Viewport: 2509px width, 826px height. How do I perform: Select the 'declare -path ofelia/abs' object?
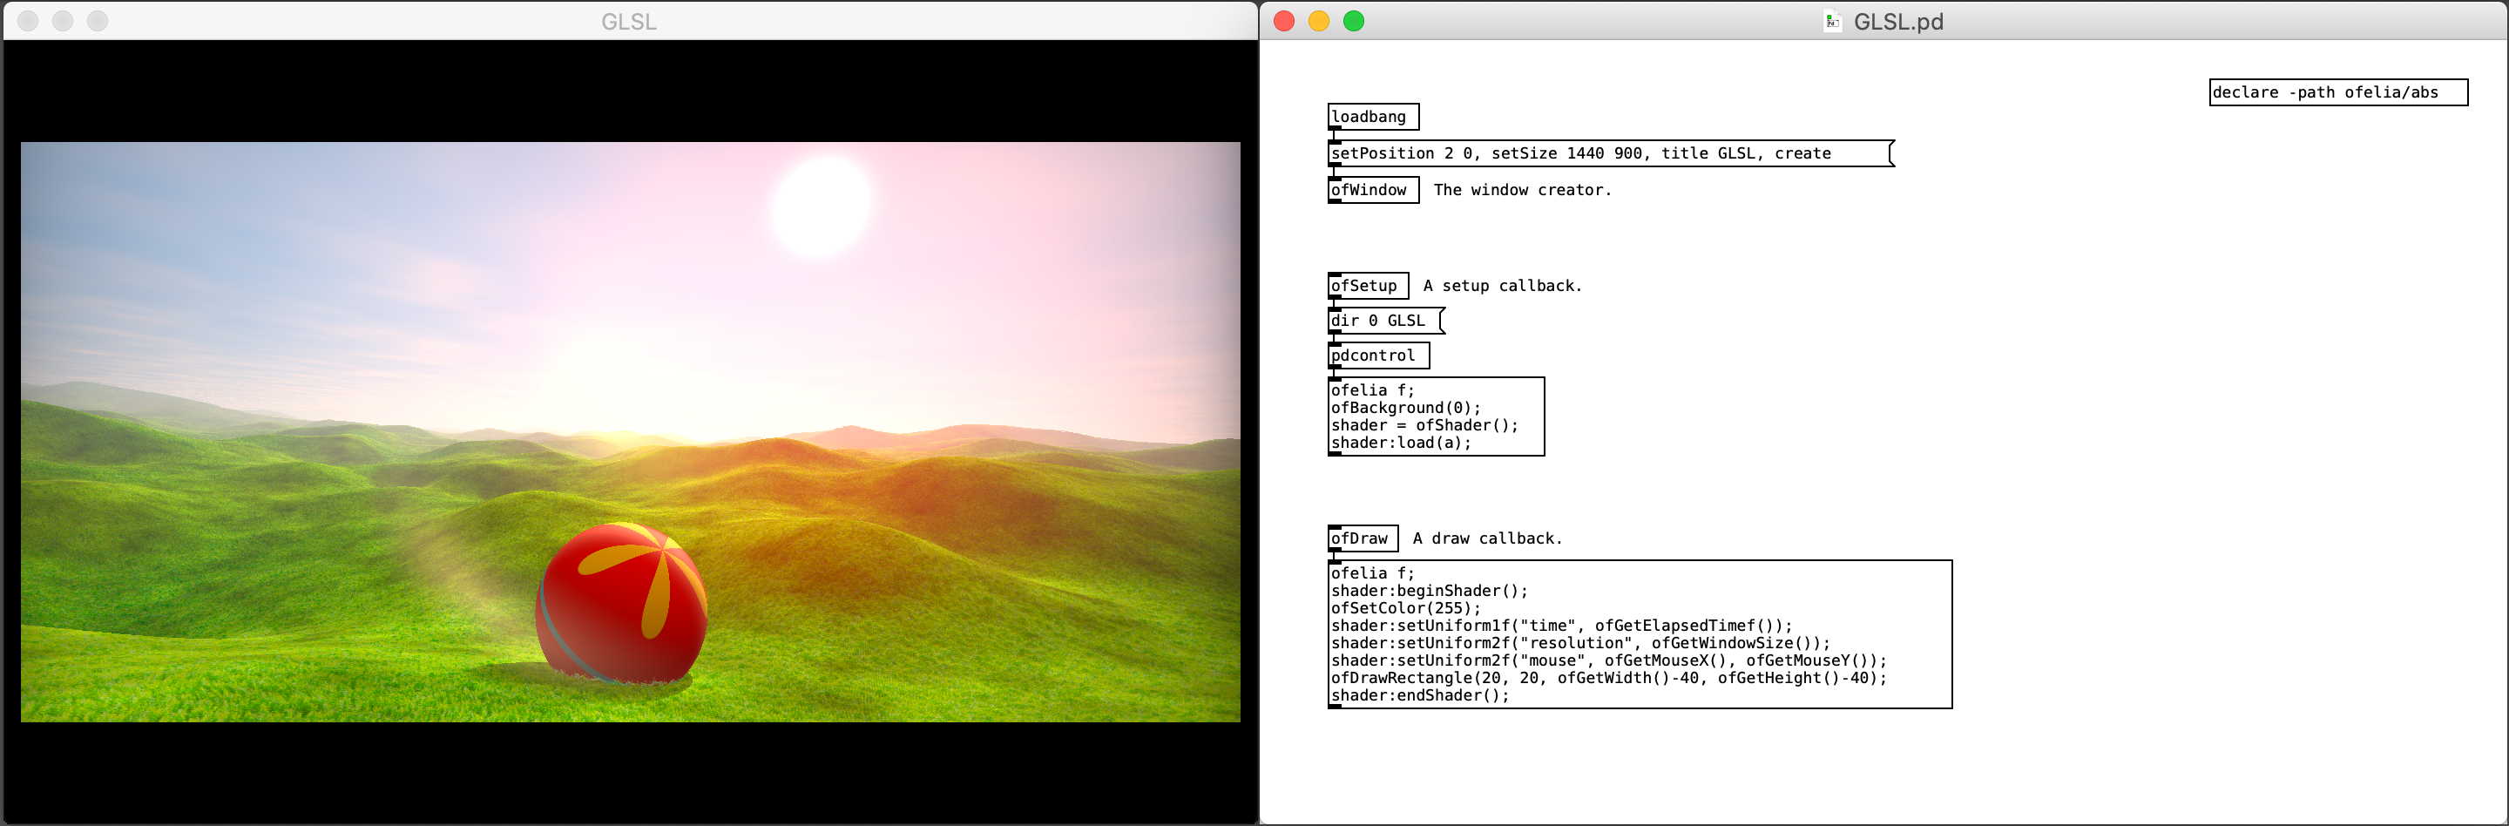tap(2337, 92)
